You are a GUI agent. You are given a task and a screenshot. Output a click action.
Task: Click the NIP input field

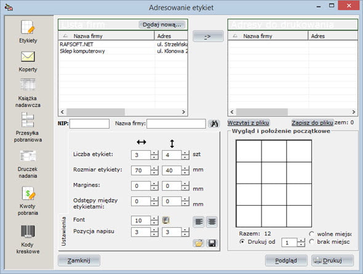(x=89, y=124)
